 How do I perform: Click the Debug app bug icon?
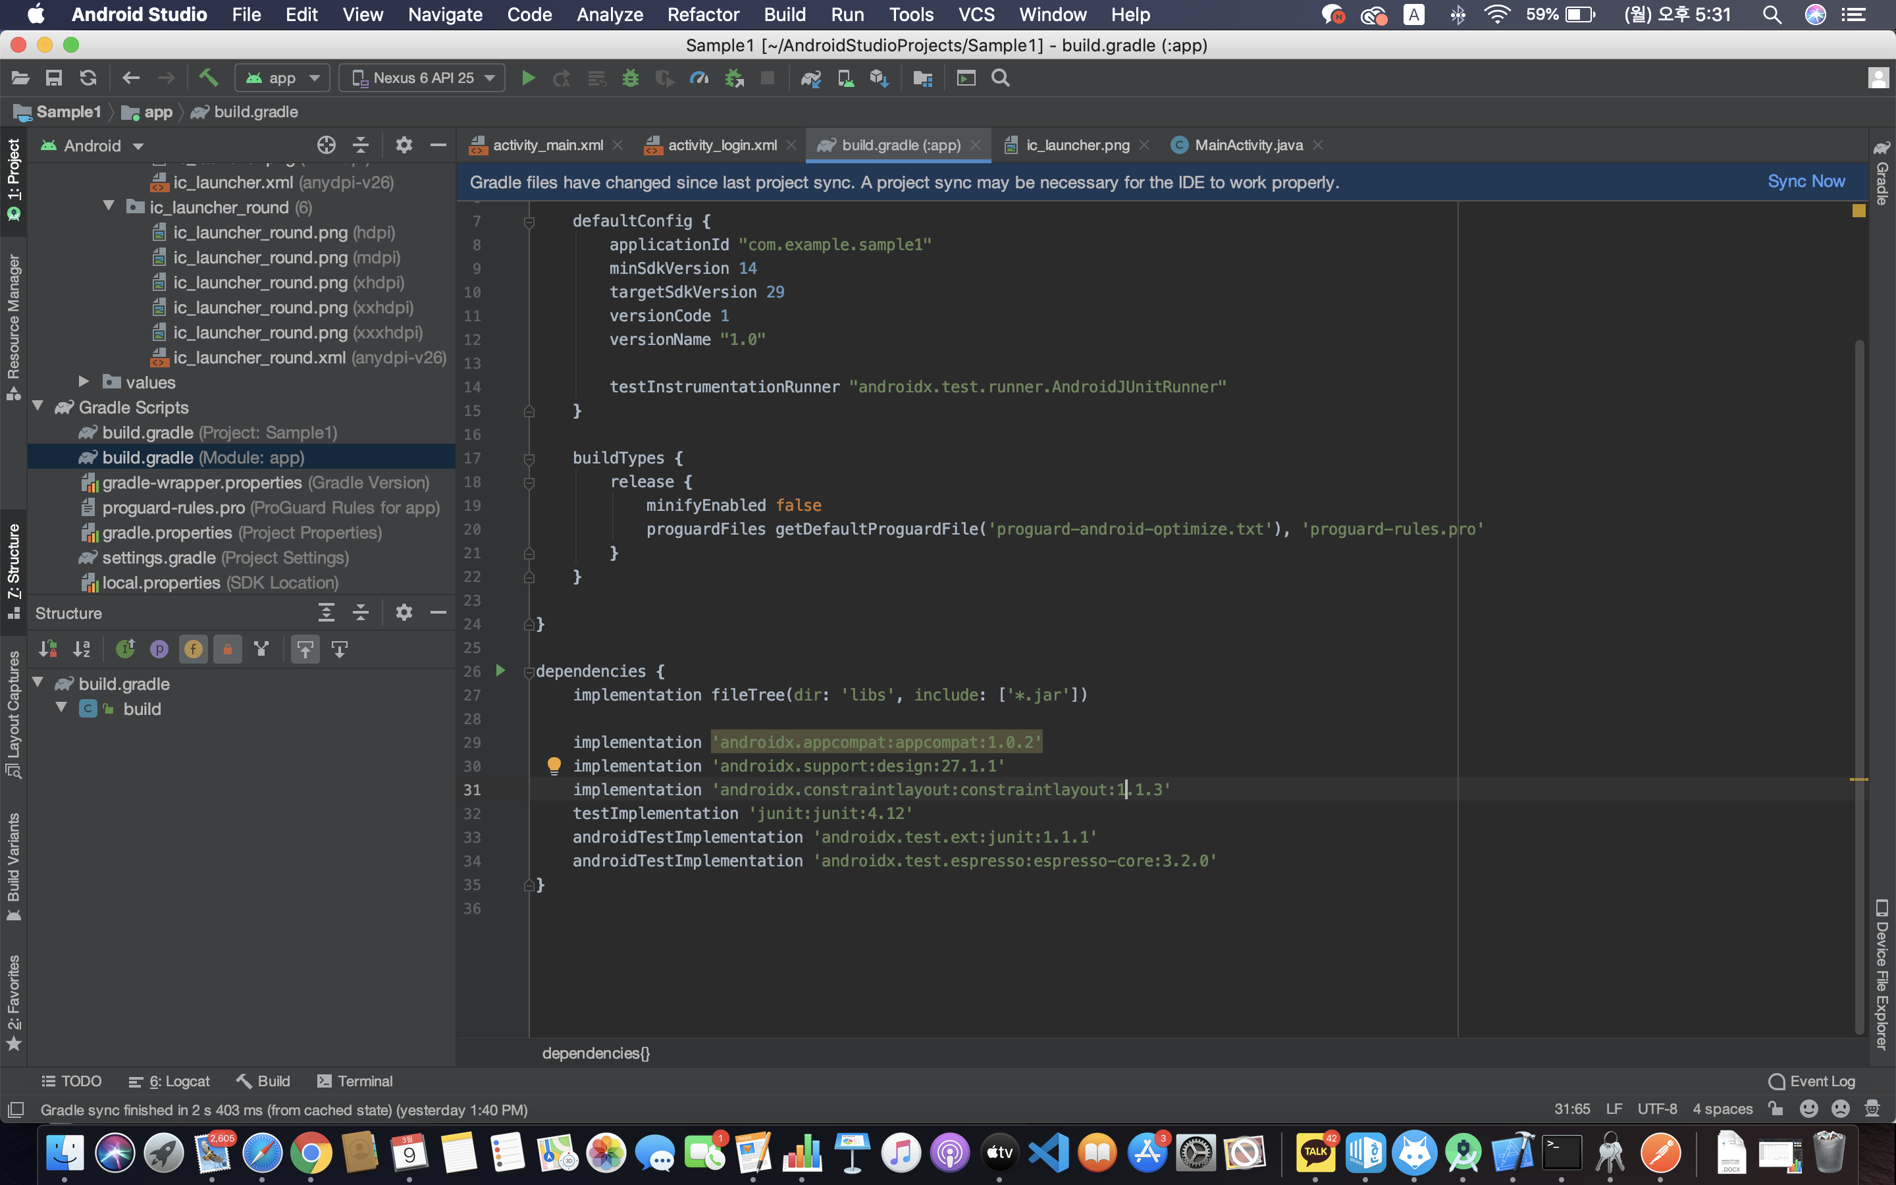click(630, 78)
